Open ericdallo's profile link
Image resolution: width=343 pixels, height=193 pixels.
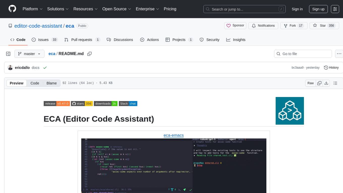click(x=22, y=68)
